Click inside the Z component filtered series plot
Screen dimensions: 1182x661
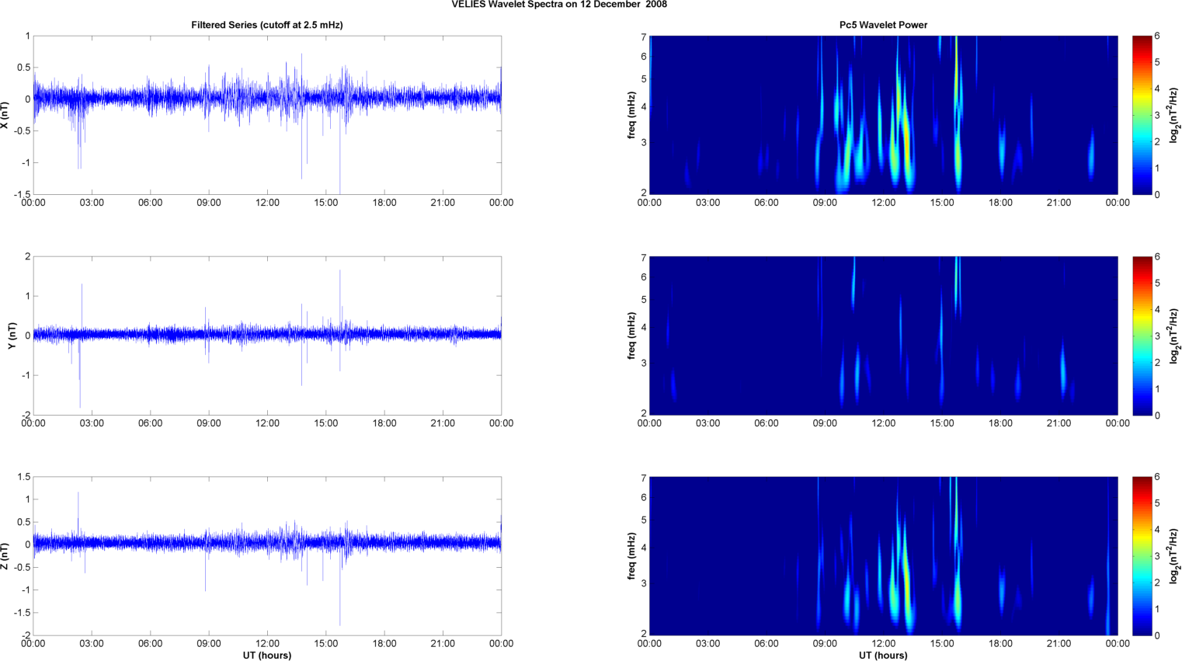267,556
